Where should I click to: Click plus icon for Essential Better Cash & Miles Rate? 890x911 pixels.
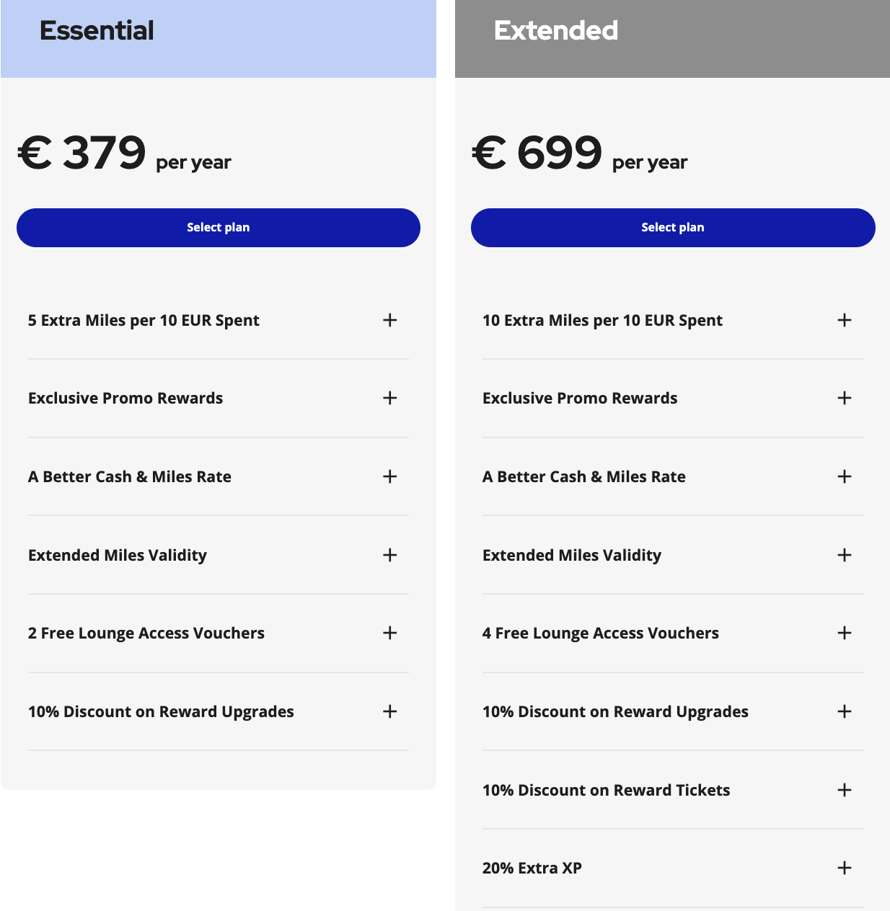[x=390, y=476]
